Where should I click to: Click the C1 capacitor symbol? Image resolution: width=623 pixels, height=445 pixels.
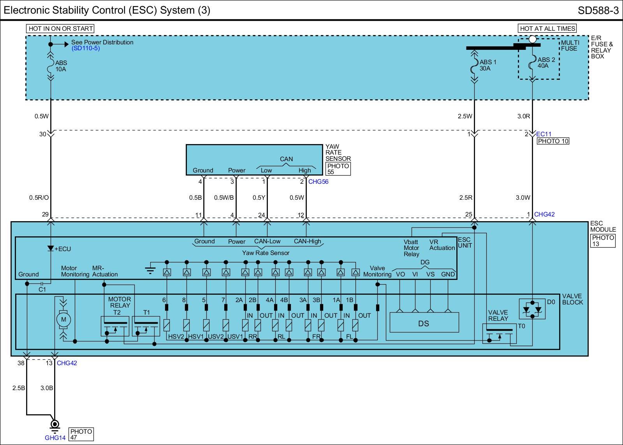coord(42,283)
